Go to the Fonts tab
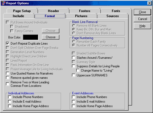Viewport: 153px width, 113px height. (x=116, y=11)
